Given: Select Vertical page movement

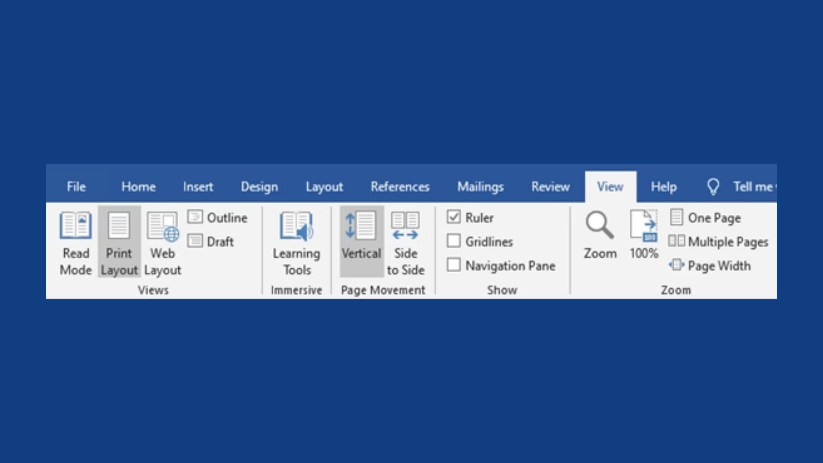Looking at the screenshot, I should 361,242.
